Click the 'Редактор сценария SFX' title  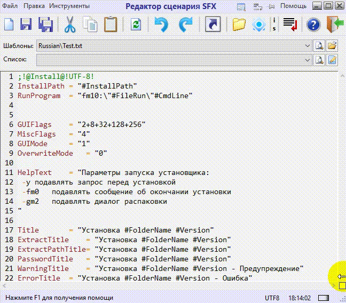(x=171, y=6)
